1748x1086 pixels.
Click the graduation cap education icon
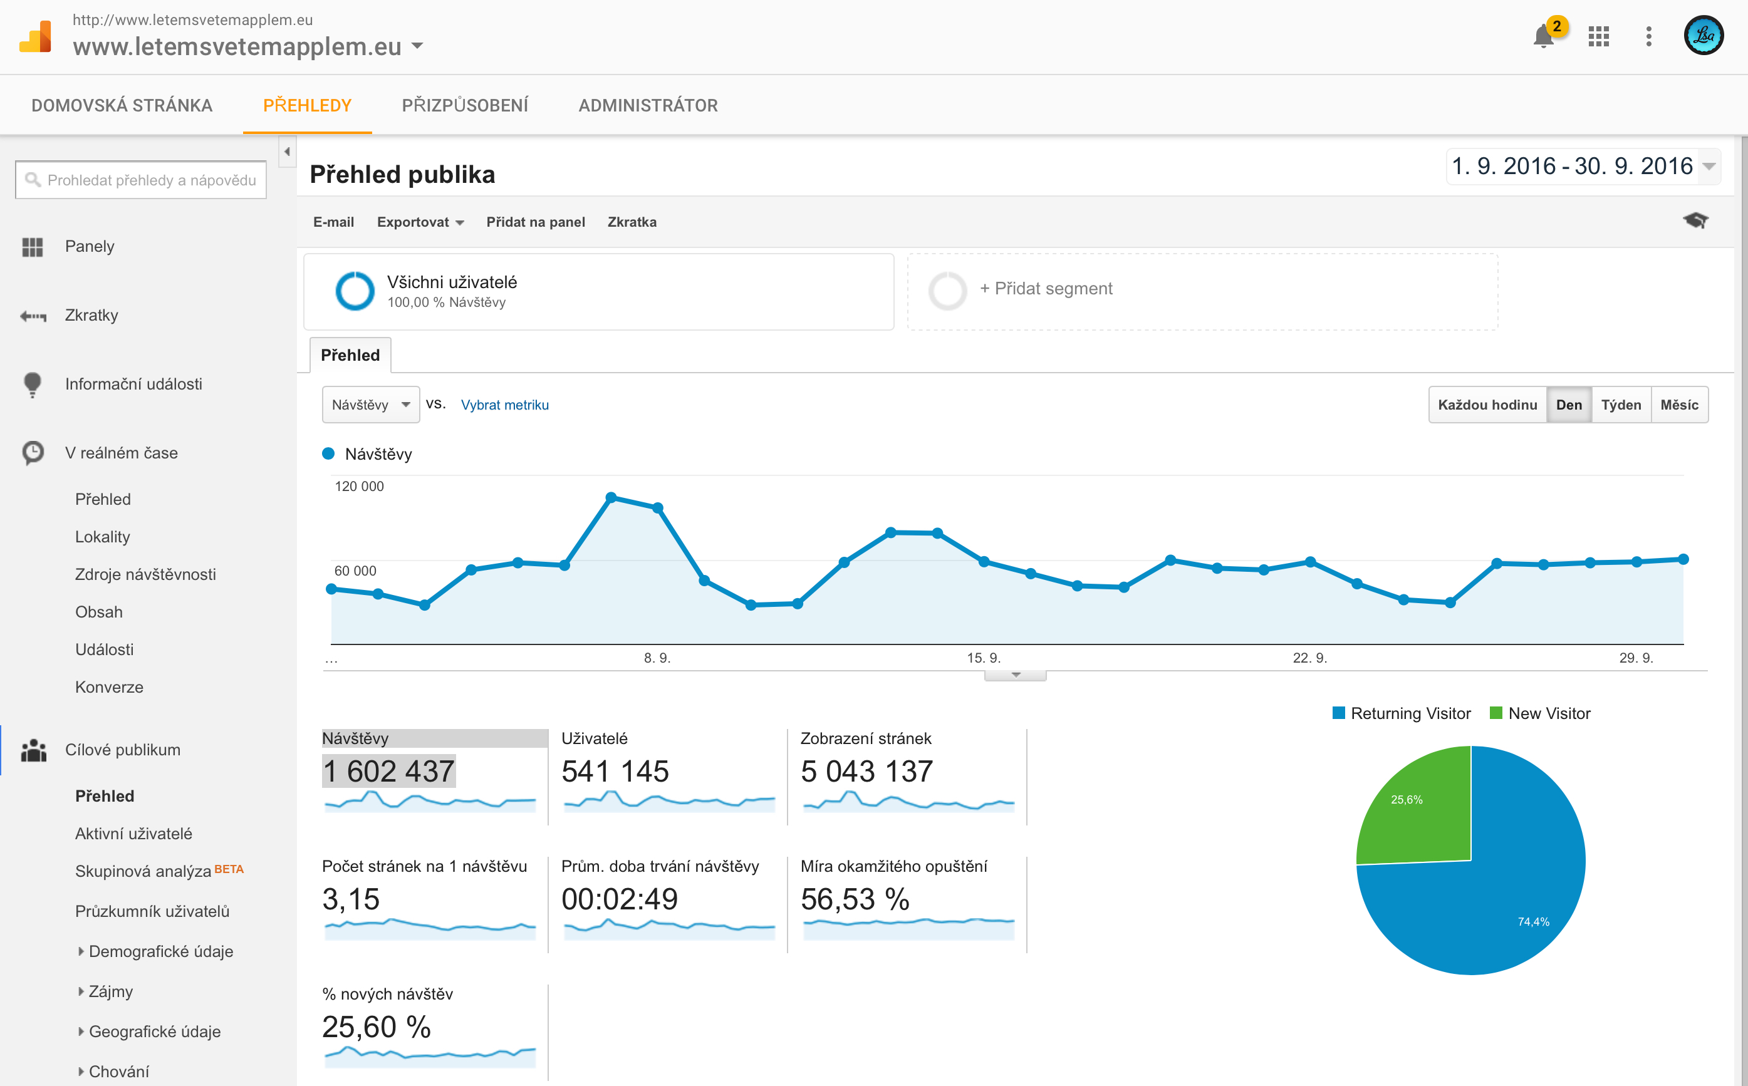pos(1695,220)
